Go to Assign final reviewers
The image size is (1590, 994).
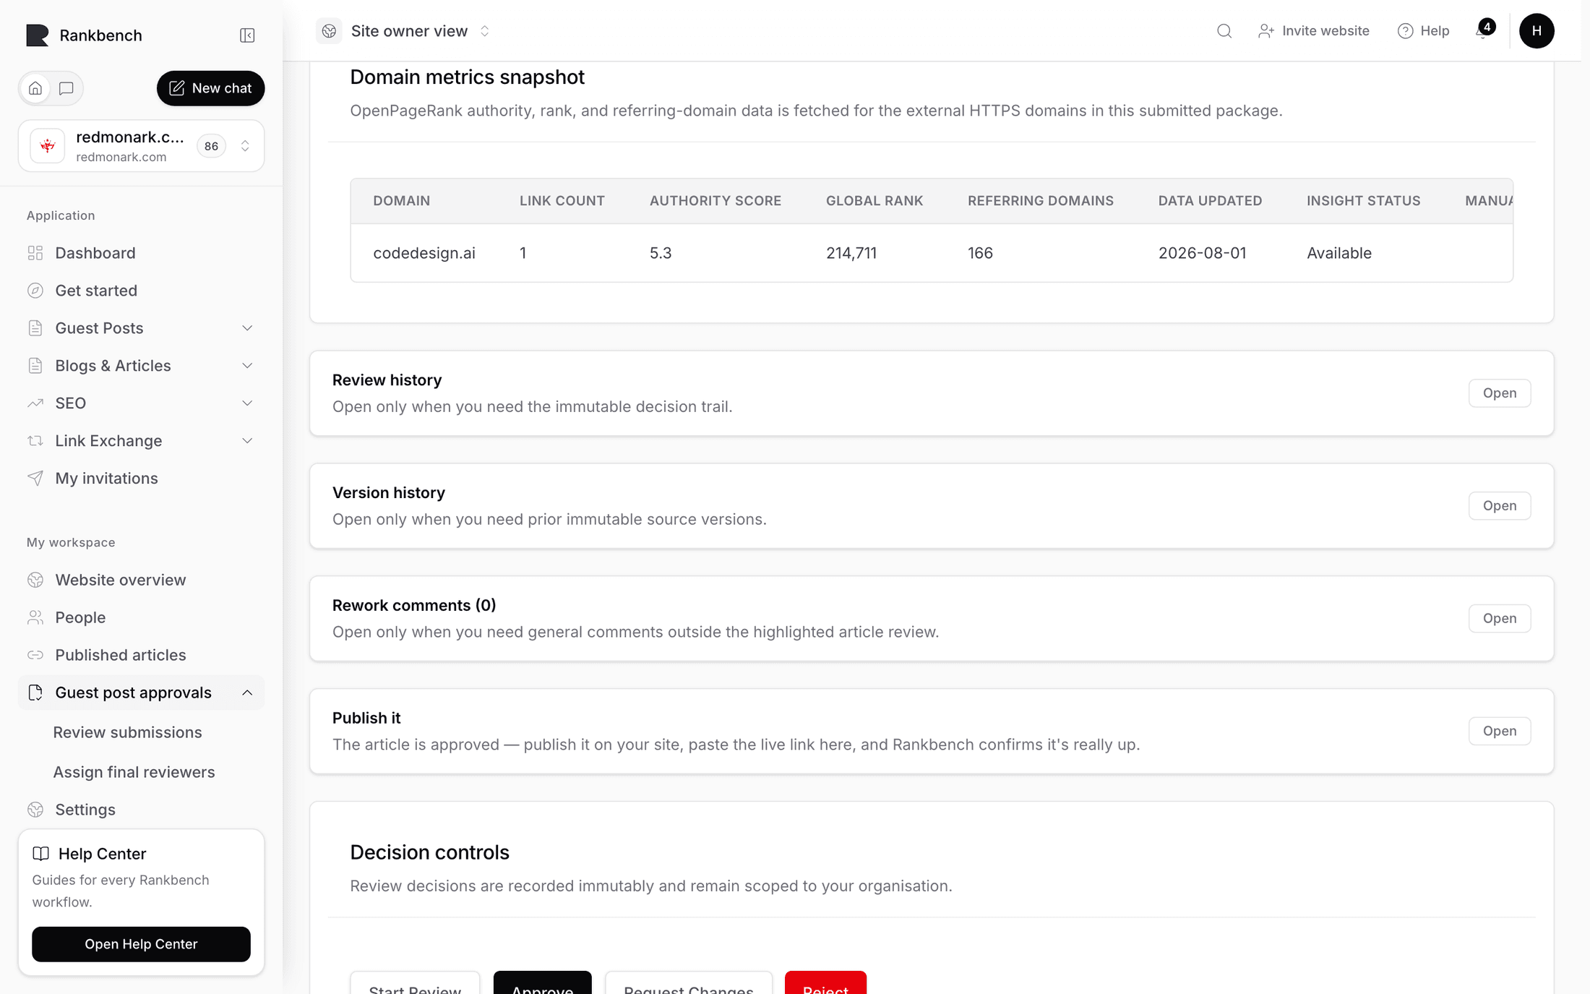pos(134,772)
